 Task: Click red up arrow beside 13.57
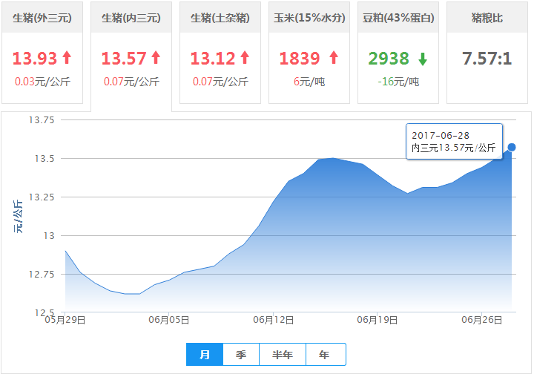click(156, 58)
